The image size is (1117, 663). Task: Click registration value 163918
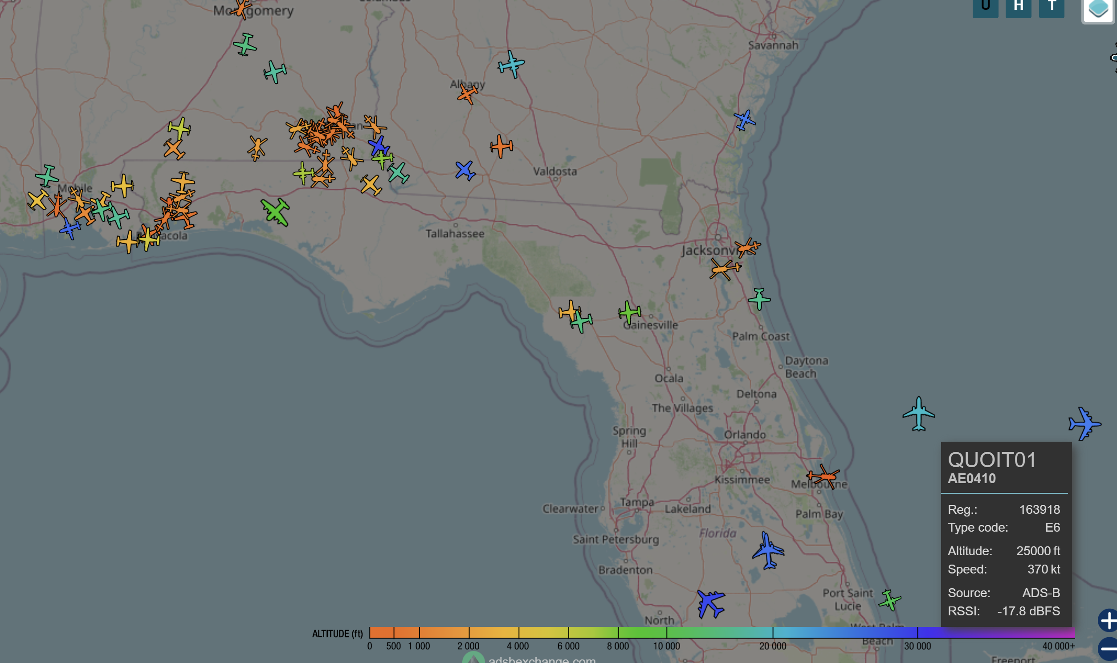coord(1039,509)
